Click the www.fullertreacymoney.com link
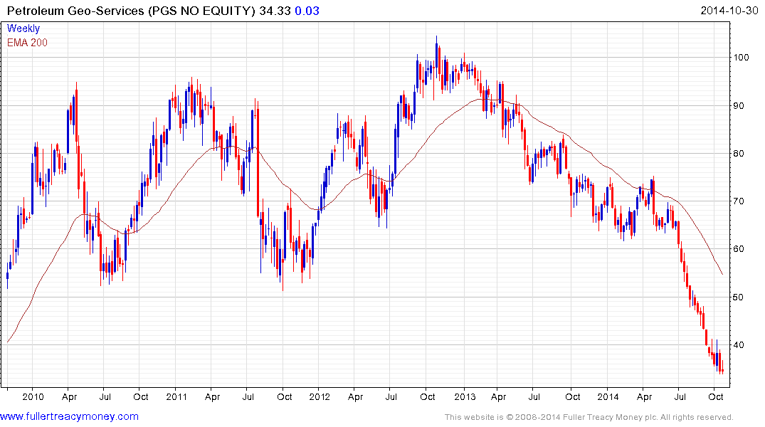 click(x=69, y=416)
